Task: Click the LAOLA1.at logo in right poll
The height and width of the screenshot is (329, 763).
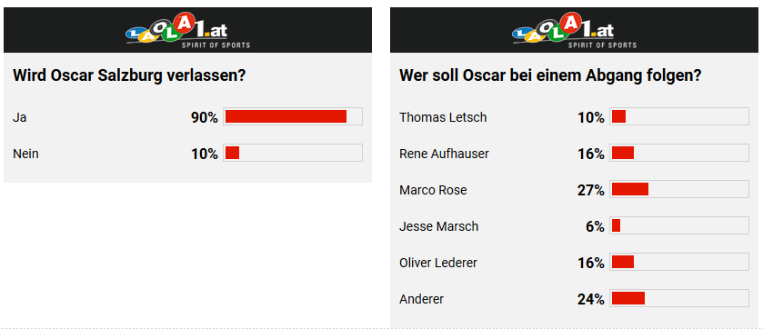Action: point(574,30)
